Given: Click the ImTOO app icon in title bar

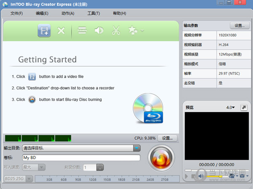Looking at the screenshot, I should [x=5, y=4].
